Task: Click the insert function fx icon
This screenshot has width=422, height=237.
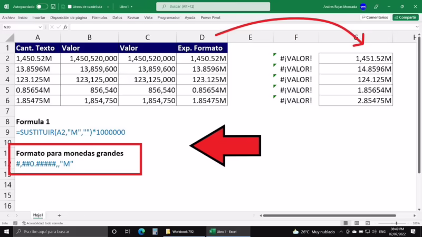Action: pyautogui.click(x=65, y=27)
